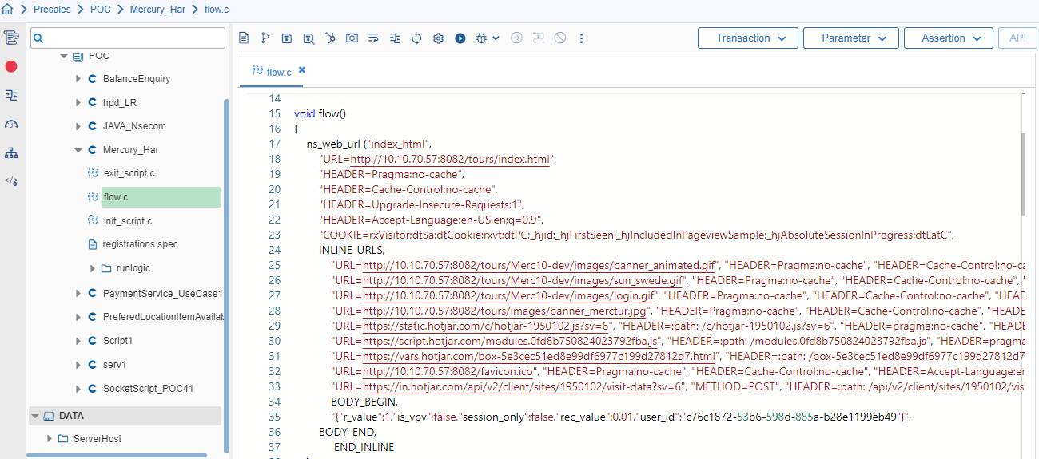Start recording with the red record button
This screenshot has width=1039, height=459.
(11, 66)
